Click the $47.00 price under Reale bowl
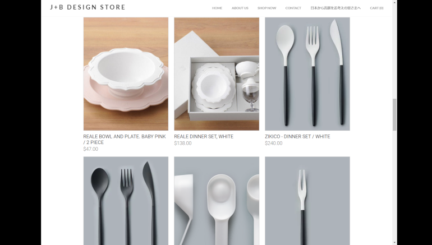Viewport: 432px width, 245px height. [91, 149]
